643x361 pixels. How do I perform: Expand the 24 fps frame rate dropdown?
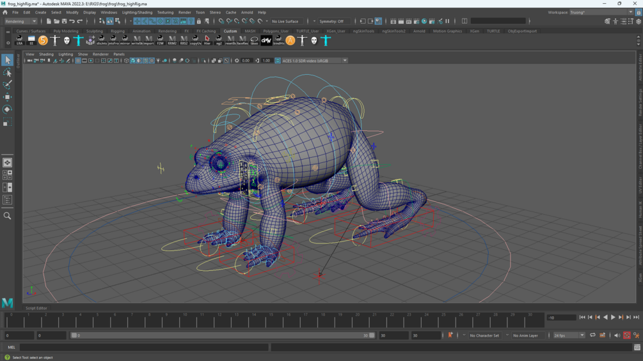click(569, 335)
